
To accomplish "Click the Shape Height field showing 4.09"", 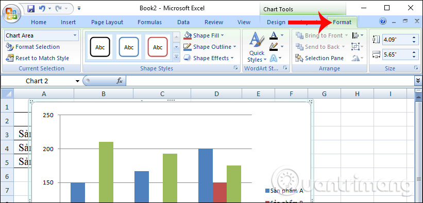I will pos(396,40).
